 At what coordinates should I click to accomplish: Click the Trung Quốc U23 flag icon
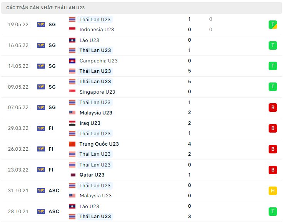pyautogui.click(x=72, y=144)
